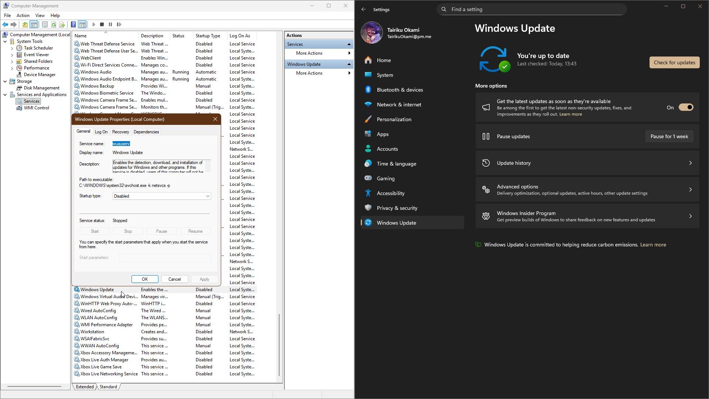
Task: Click the Pause Service toolbar icon
Action: click(110, 24)
